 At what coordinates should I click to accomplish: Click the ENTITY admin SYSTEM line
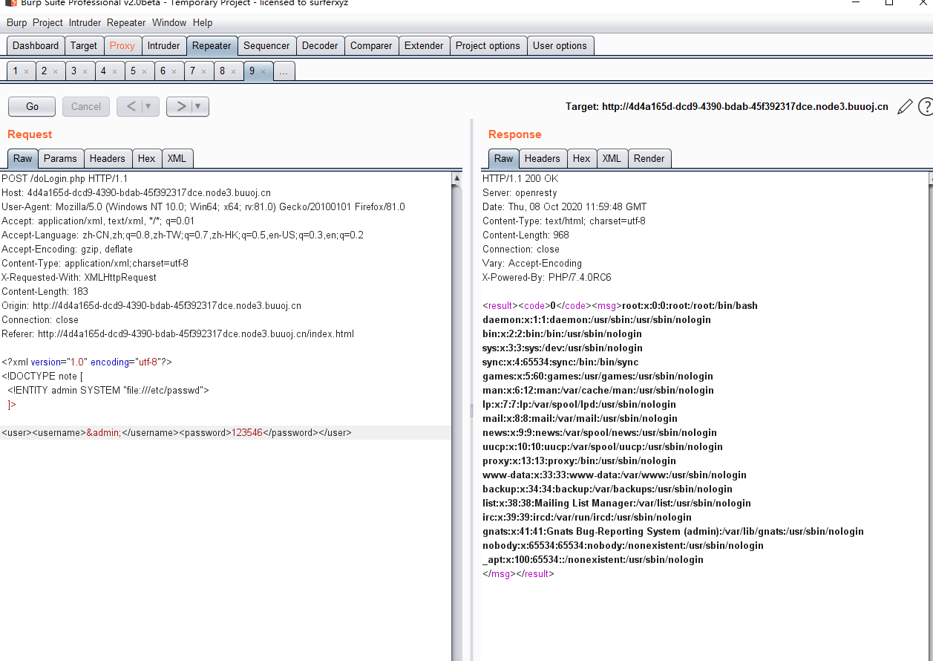[108, 390]
